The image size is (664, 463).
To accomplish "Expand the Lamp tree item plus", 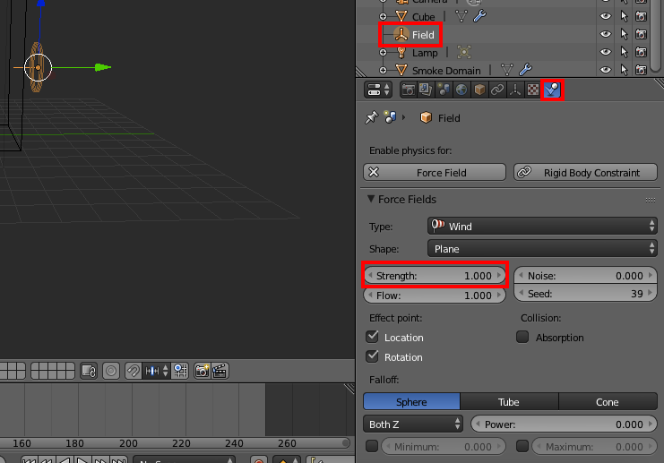I will pyautogui.click(x=383, y=53).
